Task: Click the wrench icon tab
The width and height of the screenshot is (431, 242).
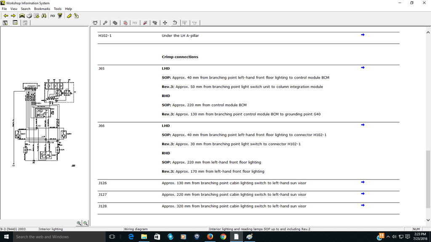Action: [x=105, y=23]
